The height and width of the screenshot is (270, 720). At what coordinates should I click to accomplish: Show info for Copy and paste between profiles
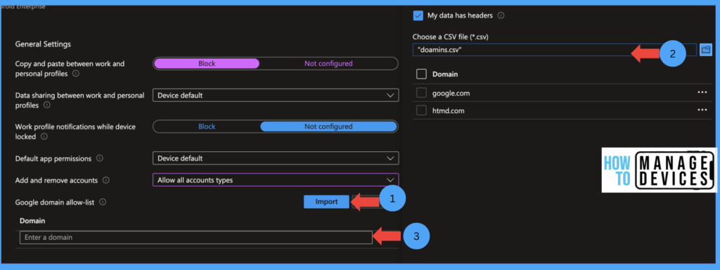(76, 73)
